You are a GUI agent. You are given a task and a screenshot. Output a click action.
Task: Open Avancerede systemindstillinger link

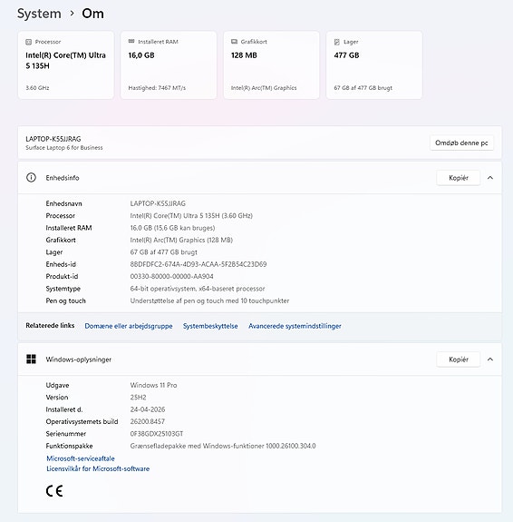coord(295,326)
